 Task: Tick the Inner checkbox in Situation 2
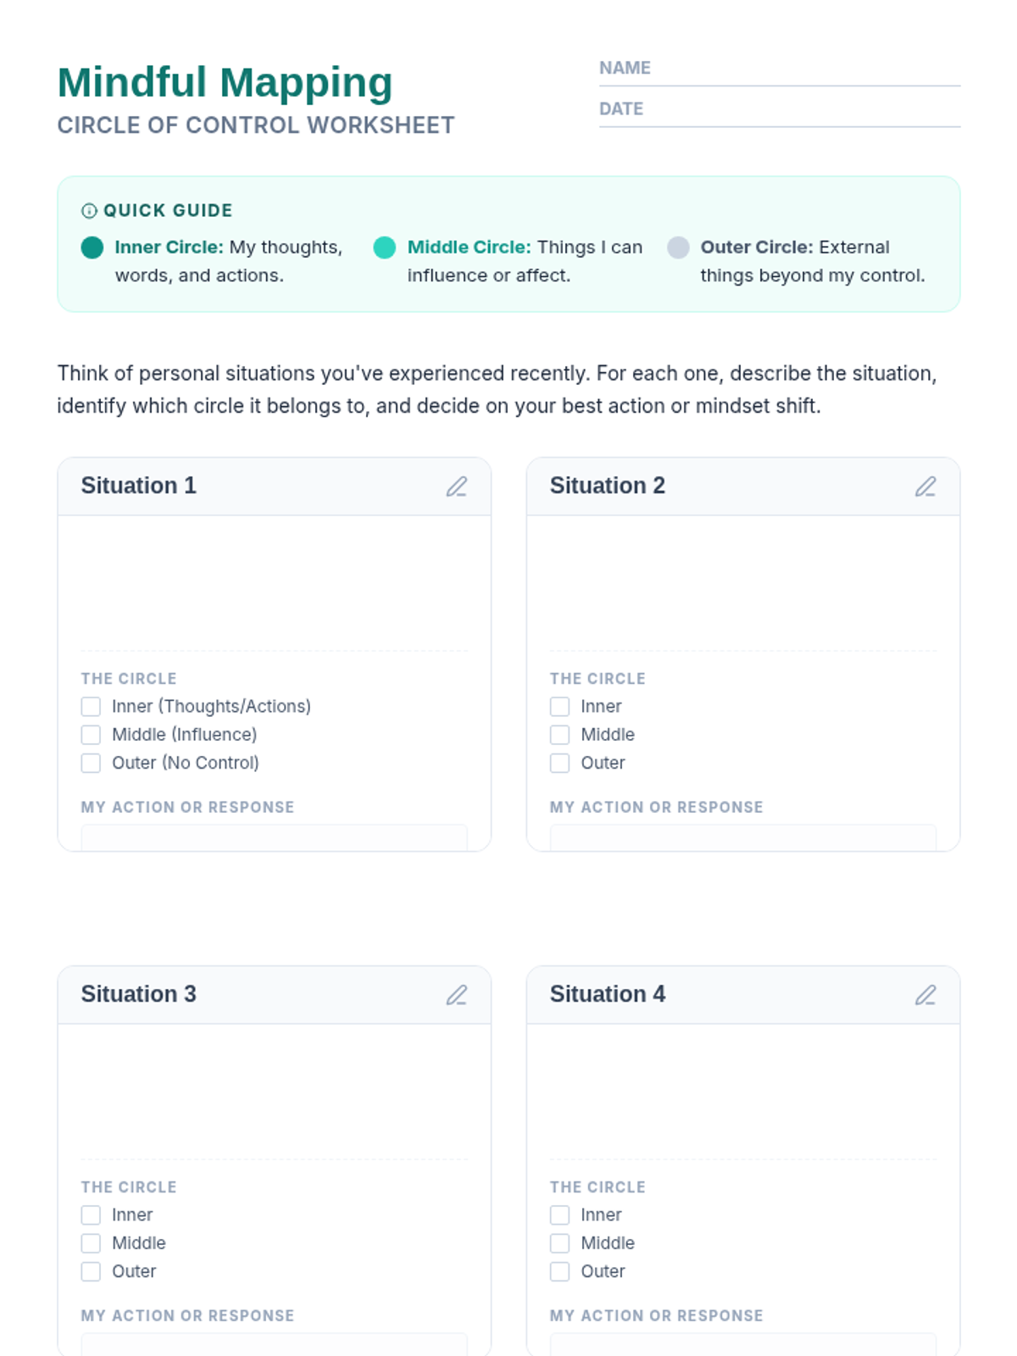point(559,707)
